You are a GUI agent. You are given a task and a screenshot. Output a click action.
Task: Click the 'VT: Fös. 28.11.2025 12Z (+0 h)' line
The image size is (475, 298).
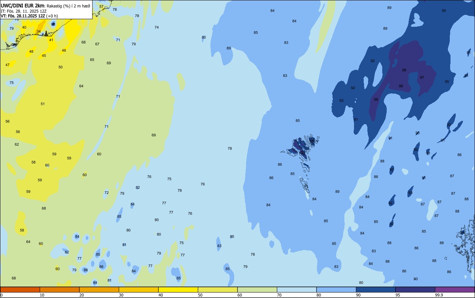point(29,16)
